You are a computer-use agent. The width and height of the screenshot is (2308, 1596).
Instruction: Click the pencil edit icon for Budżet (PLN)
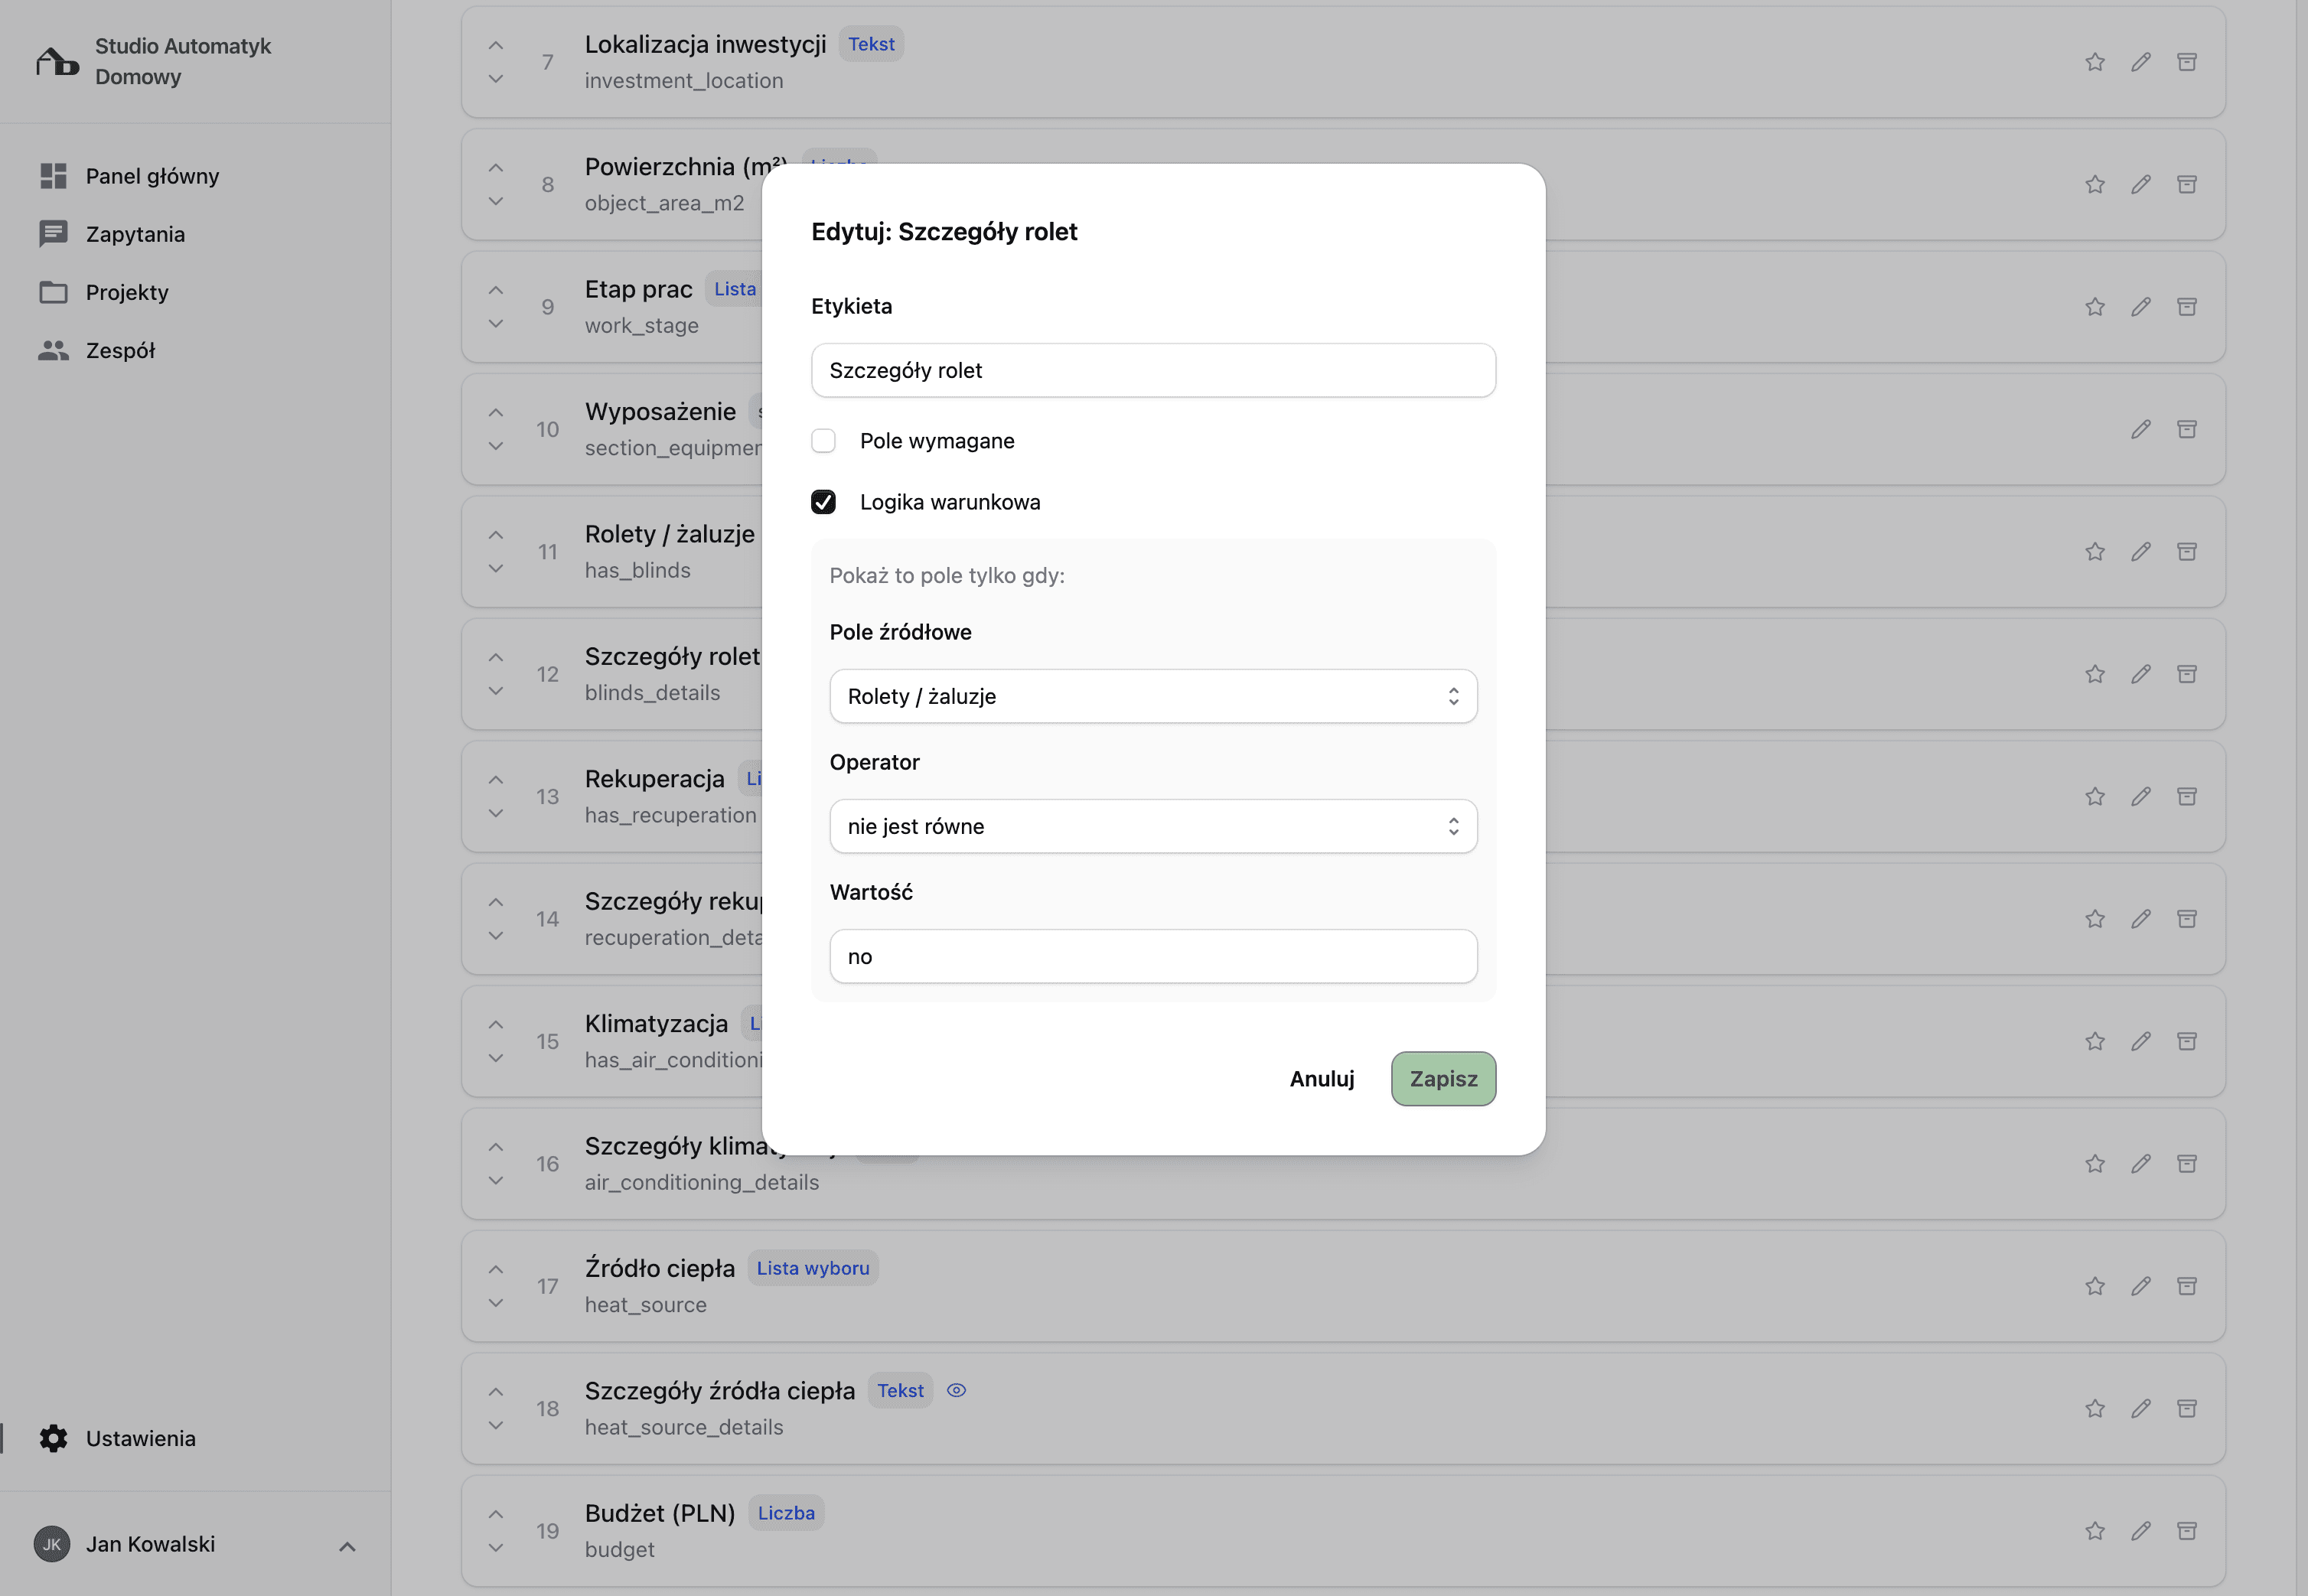pos(2141,1531)
